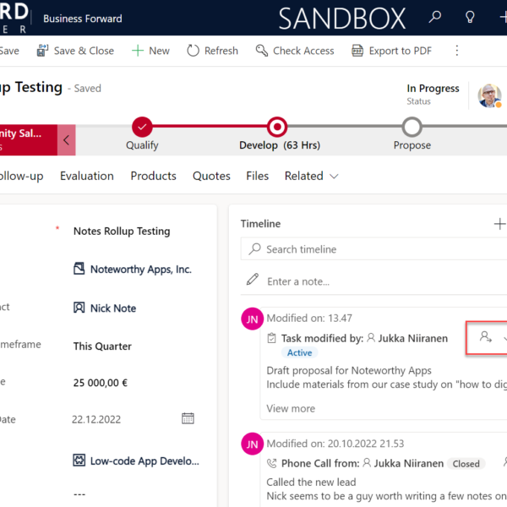Click View more on task entry

point(291,408)
